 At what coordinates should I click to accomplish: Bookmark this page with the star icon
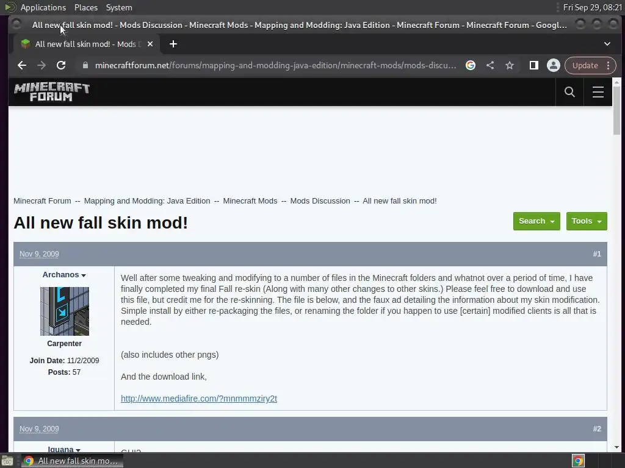pyautogui.click(x=510, y=65)
